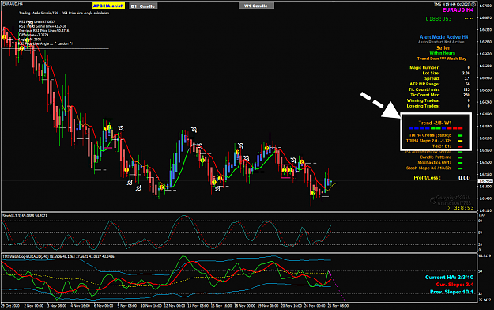Click the green TDI H4 Cross indicator square

[460, 135]
